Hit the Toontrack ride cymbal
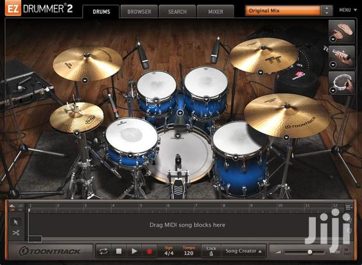Screen dimensions: 362x265 coord(287,116)
